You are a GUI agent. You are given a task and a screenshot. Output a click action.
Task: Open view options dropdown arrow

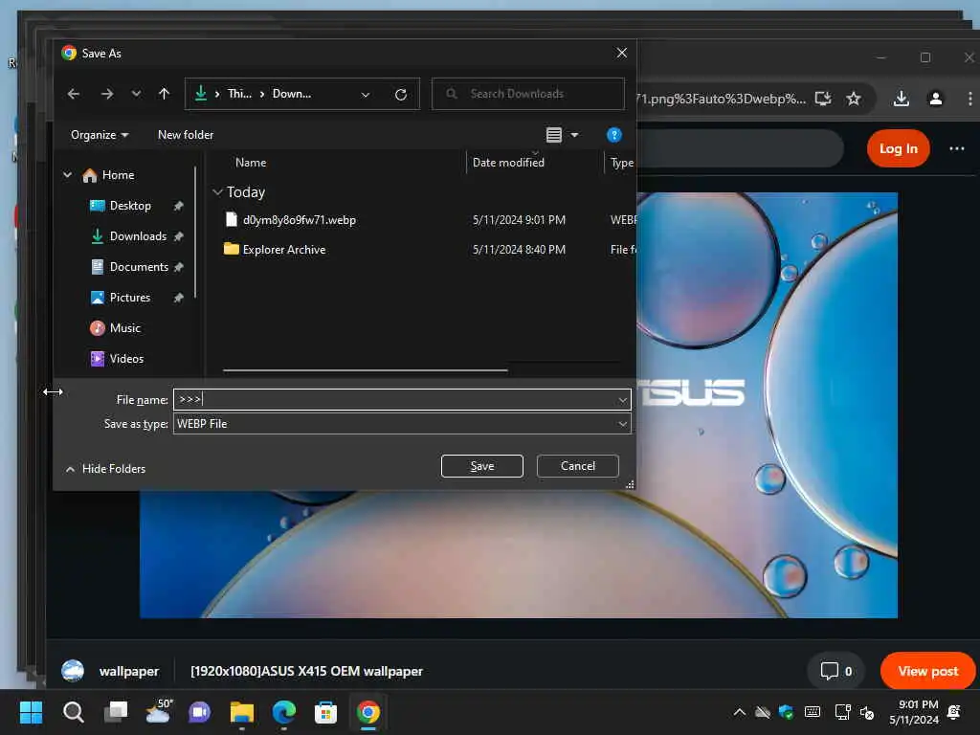tap(574, 135)
